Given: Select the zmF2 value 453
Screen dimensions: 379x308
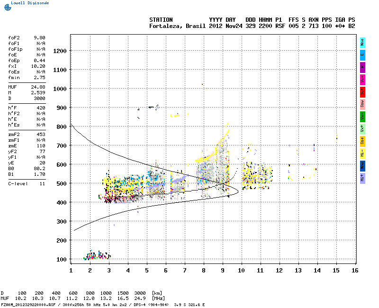Looking at the screenshot, I should pyautogui.click(x=41, y=135).
